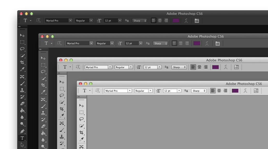Select the Crop tool in darkest window
The height and width of the screenshot is (149, 268).
pos(22,62)
